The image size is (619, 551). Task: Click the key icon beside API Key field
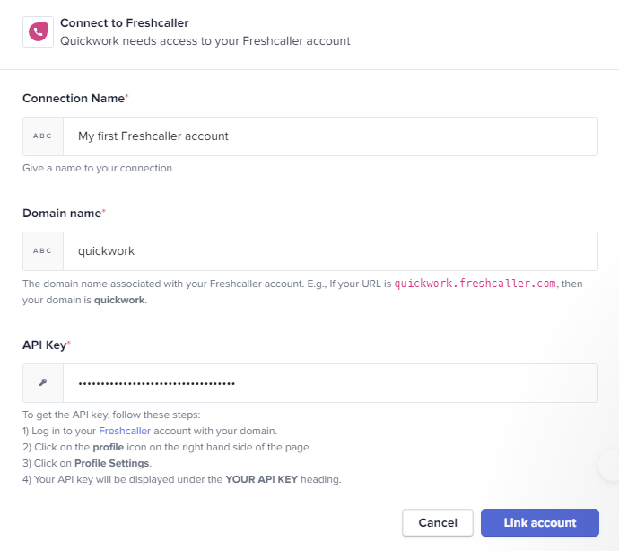tap(43, 382)
